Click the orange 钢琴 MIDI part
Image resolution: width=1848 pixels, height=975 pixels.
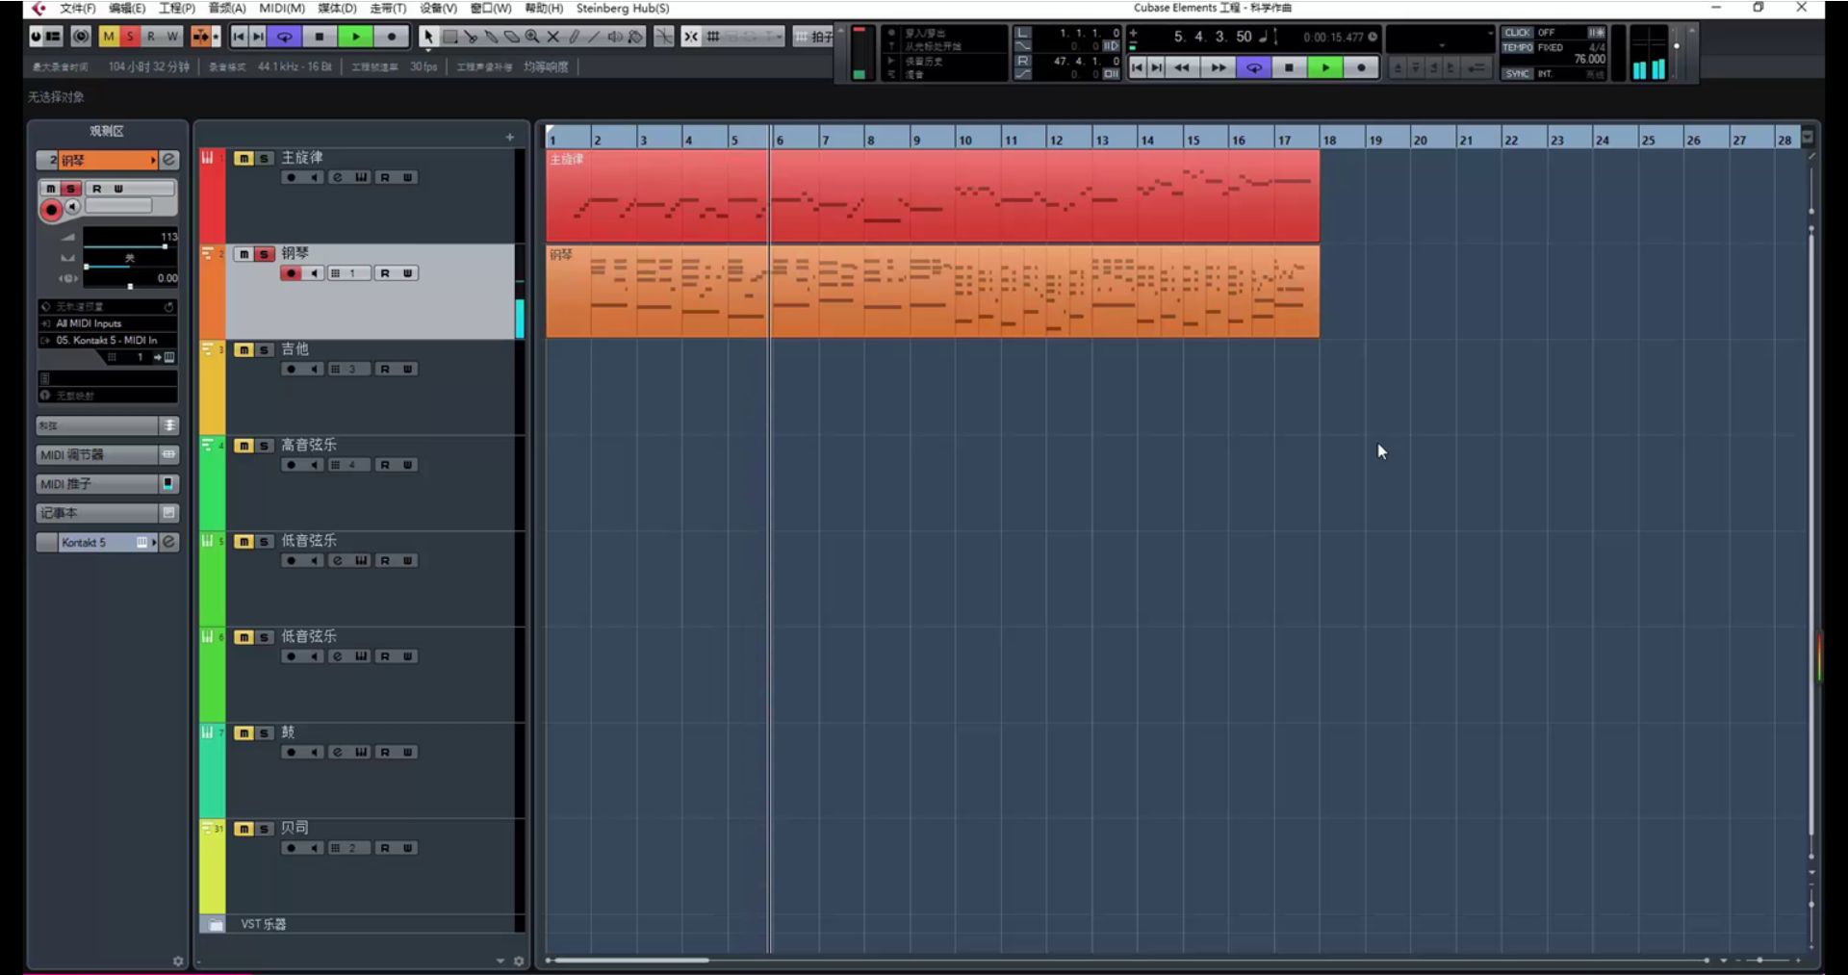(933, 292)
